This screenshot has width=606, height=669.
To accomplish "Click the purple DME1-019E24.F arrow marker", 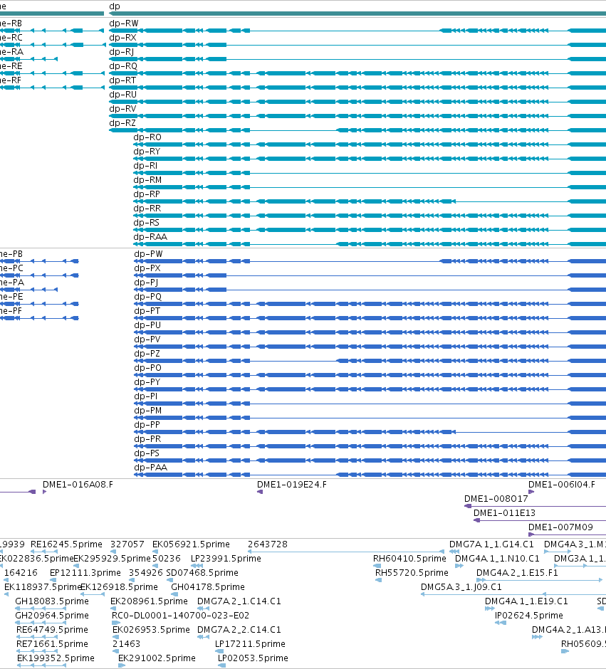I will [259, 492].
